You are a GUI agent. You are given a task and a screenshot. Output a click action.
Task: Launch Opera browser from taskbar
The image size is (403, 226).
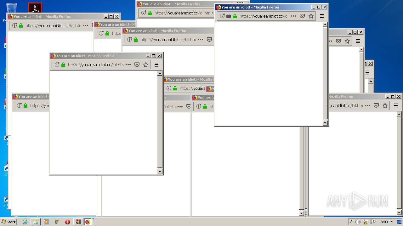pyautogui.click(x=67, y=222)
